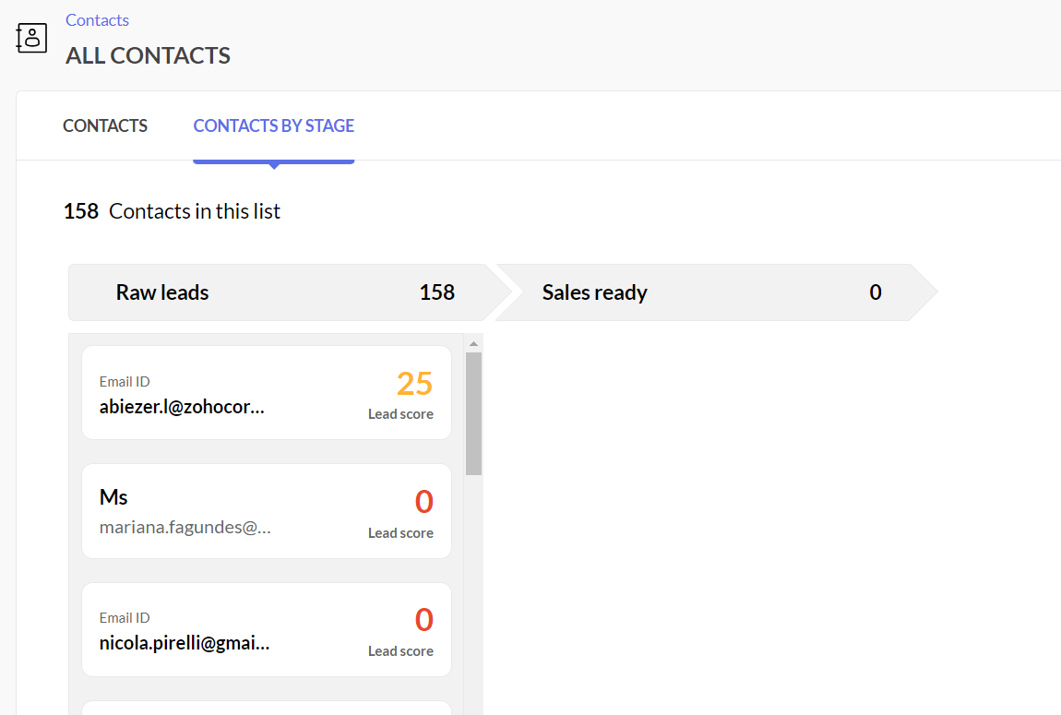Select the Sales ready stage
The image size is (1061, 715).
tap(594, 292)
